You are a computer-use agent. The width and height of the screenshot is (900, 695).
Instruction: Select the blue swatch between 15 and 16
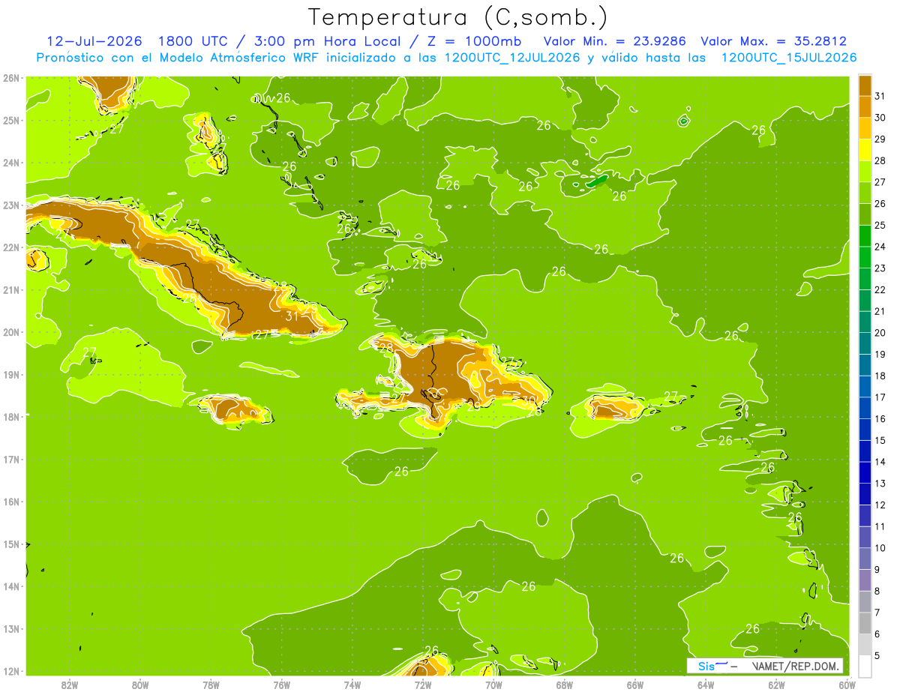tap(865, 430)
